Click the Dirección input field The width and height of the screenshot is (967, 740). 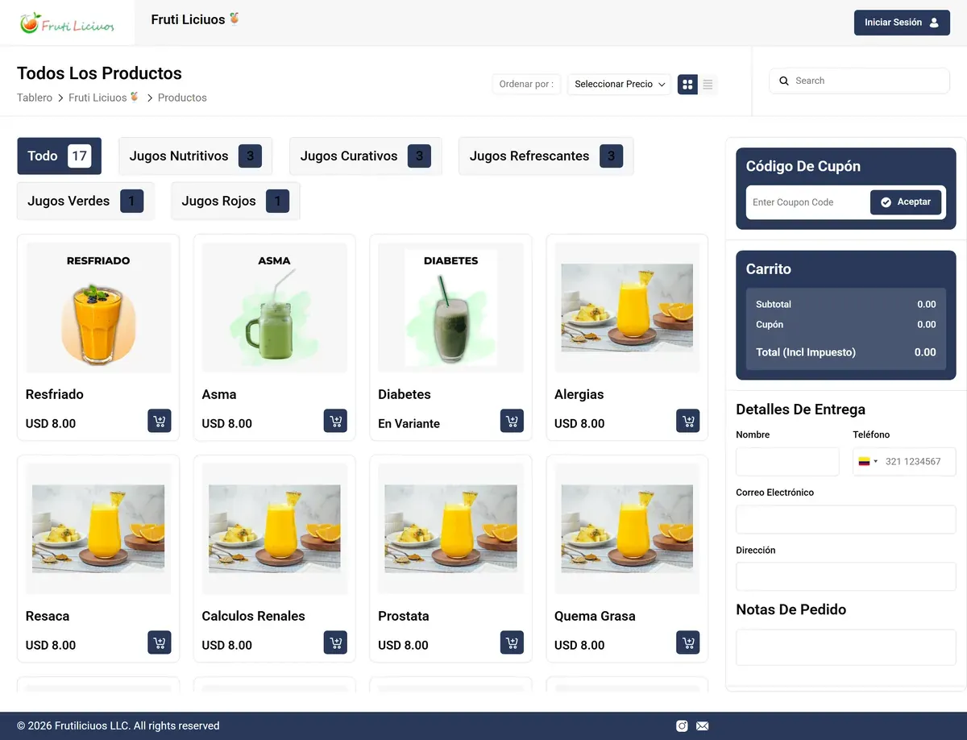point(846,577)
